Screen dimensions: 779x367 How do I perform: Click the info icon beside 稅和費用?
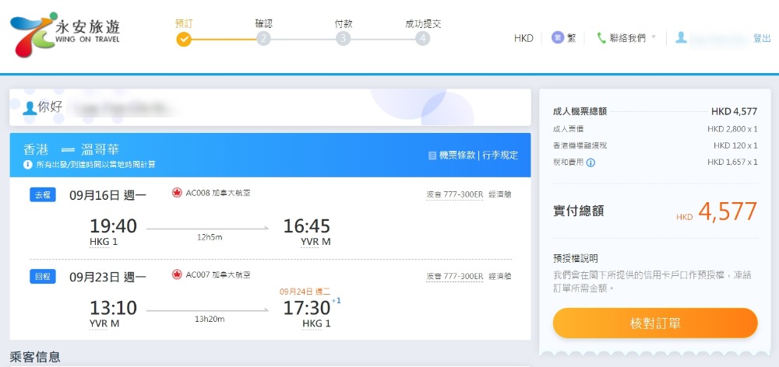tap(590, 163)
